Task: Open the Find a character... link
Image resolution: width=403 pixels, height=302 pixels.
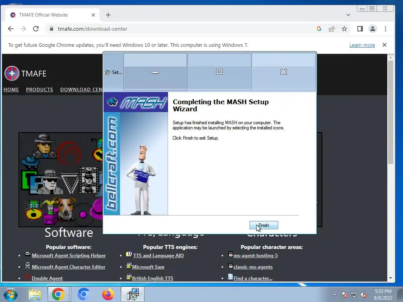Action: click(x=253, y=278)
